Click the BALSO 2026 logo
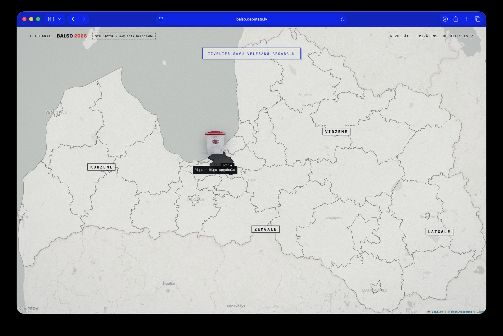This screenshot has height=336, width=503. pyautogui.click(x=72, y=36)
